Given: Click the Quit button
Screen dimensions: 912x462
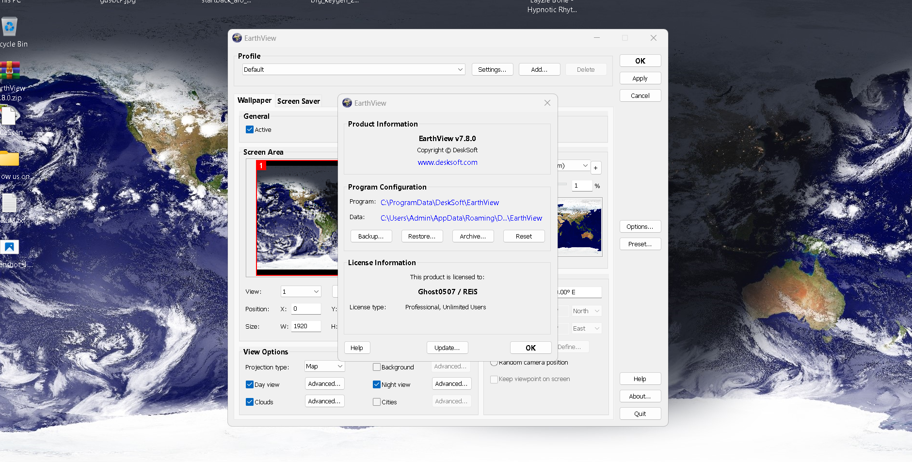Looking at the screenshot, I should click(x=640, y=414).
